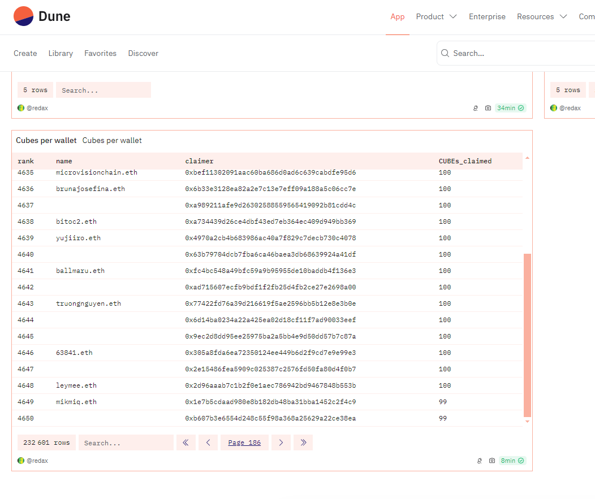This screenshot has height=499, width=595.
Task: Click ballmaru.eth name cell
Action: pyautogui.click(x=80, y=271)
